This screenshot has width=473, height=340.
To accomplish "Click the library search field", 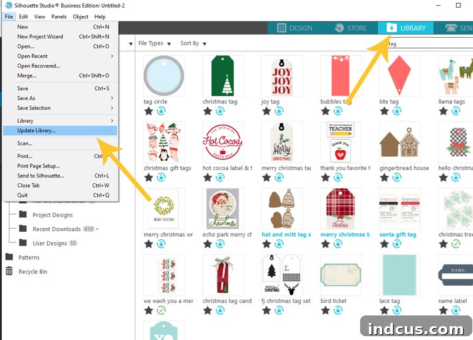I will click(429, 44).
